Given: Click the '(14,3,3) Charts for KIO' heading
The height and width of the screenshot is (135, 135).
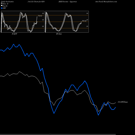Looking at the screenshot, I should (36, 2).
